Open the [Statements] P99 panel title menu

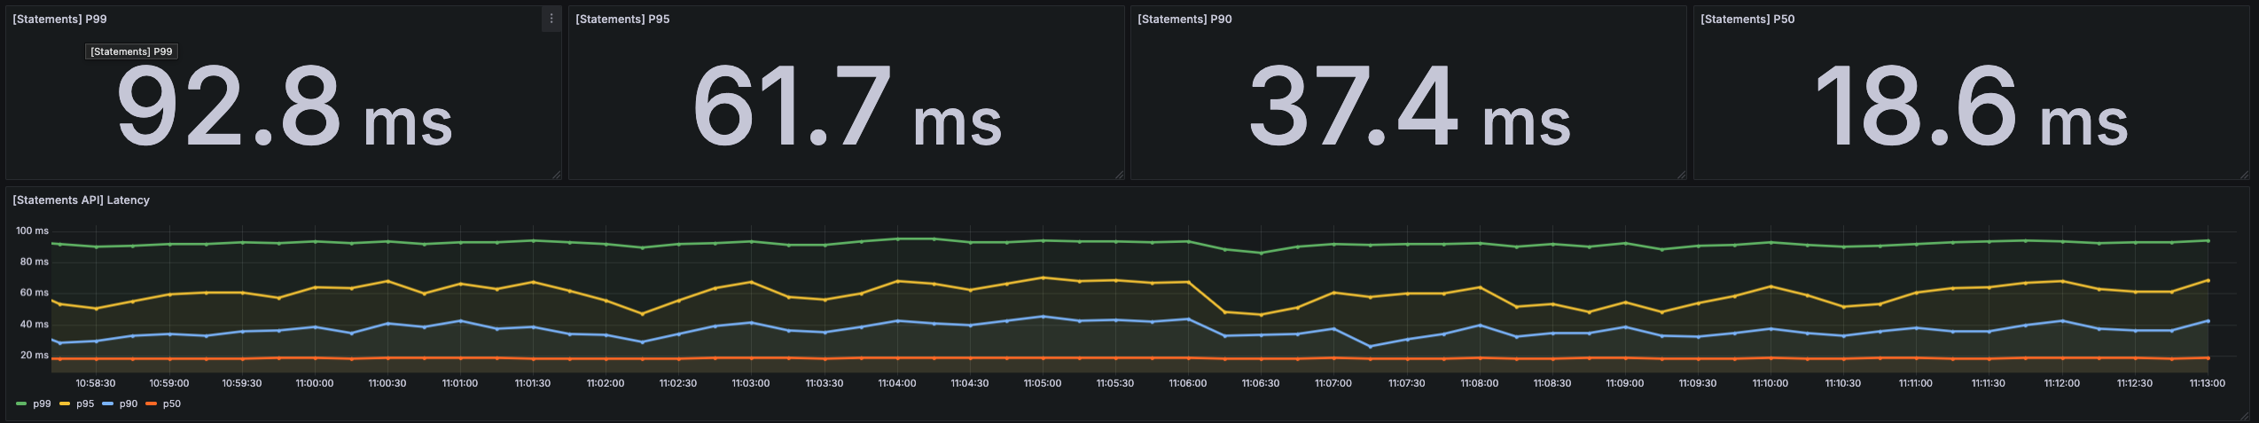[x=59, y=19]
